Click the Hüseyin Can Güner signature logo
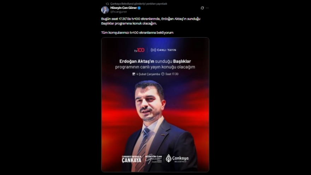 pyautogui.click(x=153, y=159)
